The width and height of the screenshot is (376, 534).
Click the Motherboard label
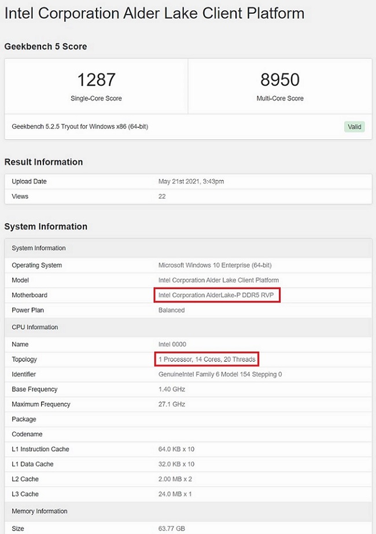pos(30,295)
